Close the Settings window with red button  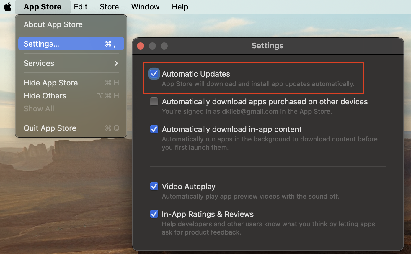[x=141, y=46]
